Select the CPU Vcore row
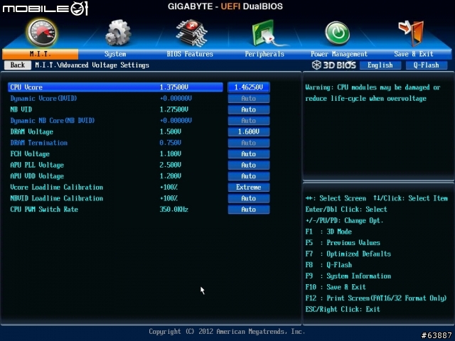The image size is (455, 341). [x=115, y=87]
